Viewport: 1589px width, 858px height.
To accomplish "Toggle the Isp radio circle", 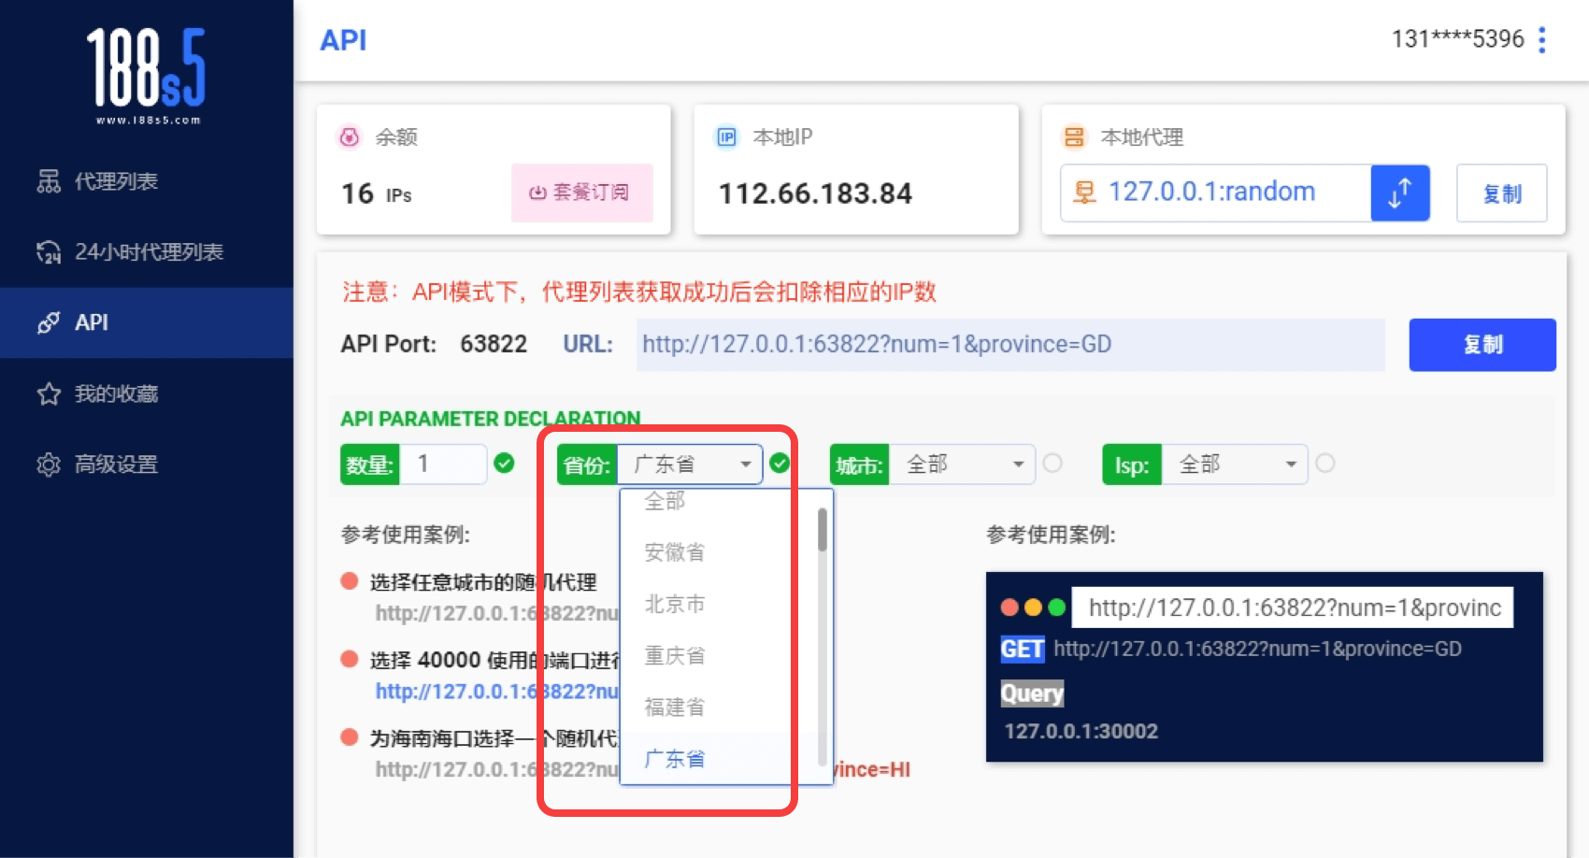I will 1325,463.
